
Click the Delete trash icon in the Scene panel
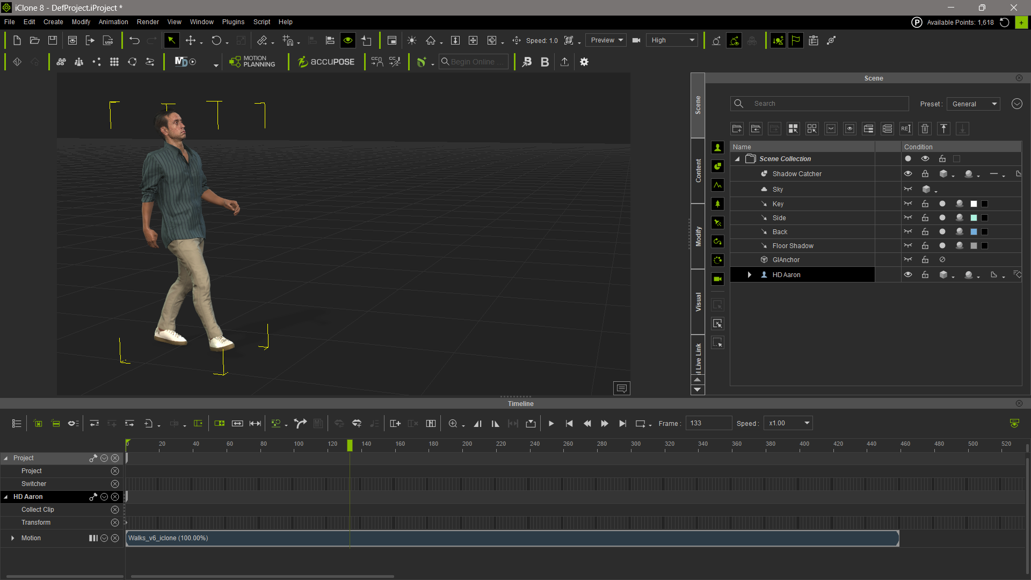(925, 129)
